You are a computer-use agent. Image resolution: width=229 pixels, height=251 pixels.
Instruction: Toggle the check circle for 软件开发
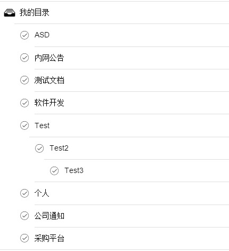24,103
